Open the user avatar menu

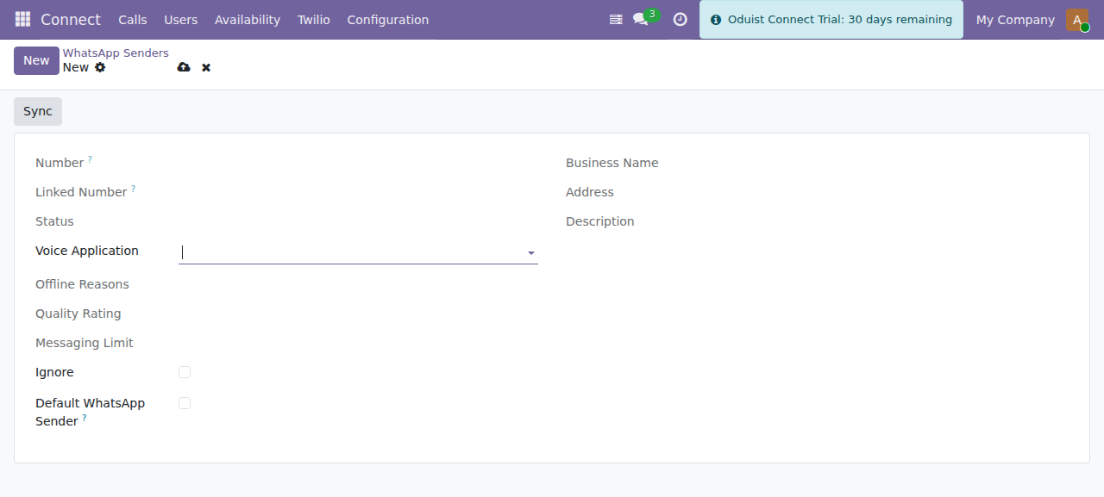(1077, 19)
